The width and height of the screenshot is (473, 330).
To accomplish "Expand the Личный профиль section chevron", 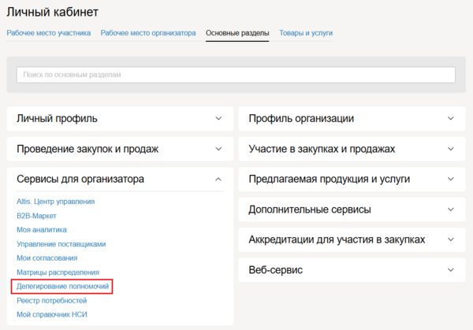I will tap(218, 119).
